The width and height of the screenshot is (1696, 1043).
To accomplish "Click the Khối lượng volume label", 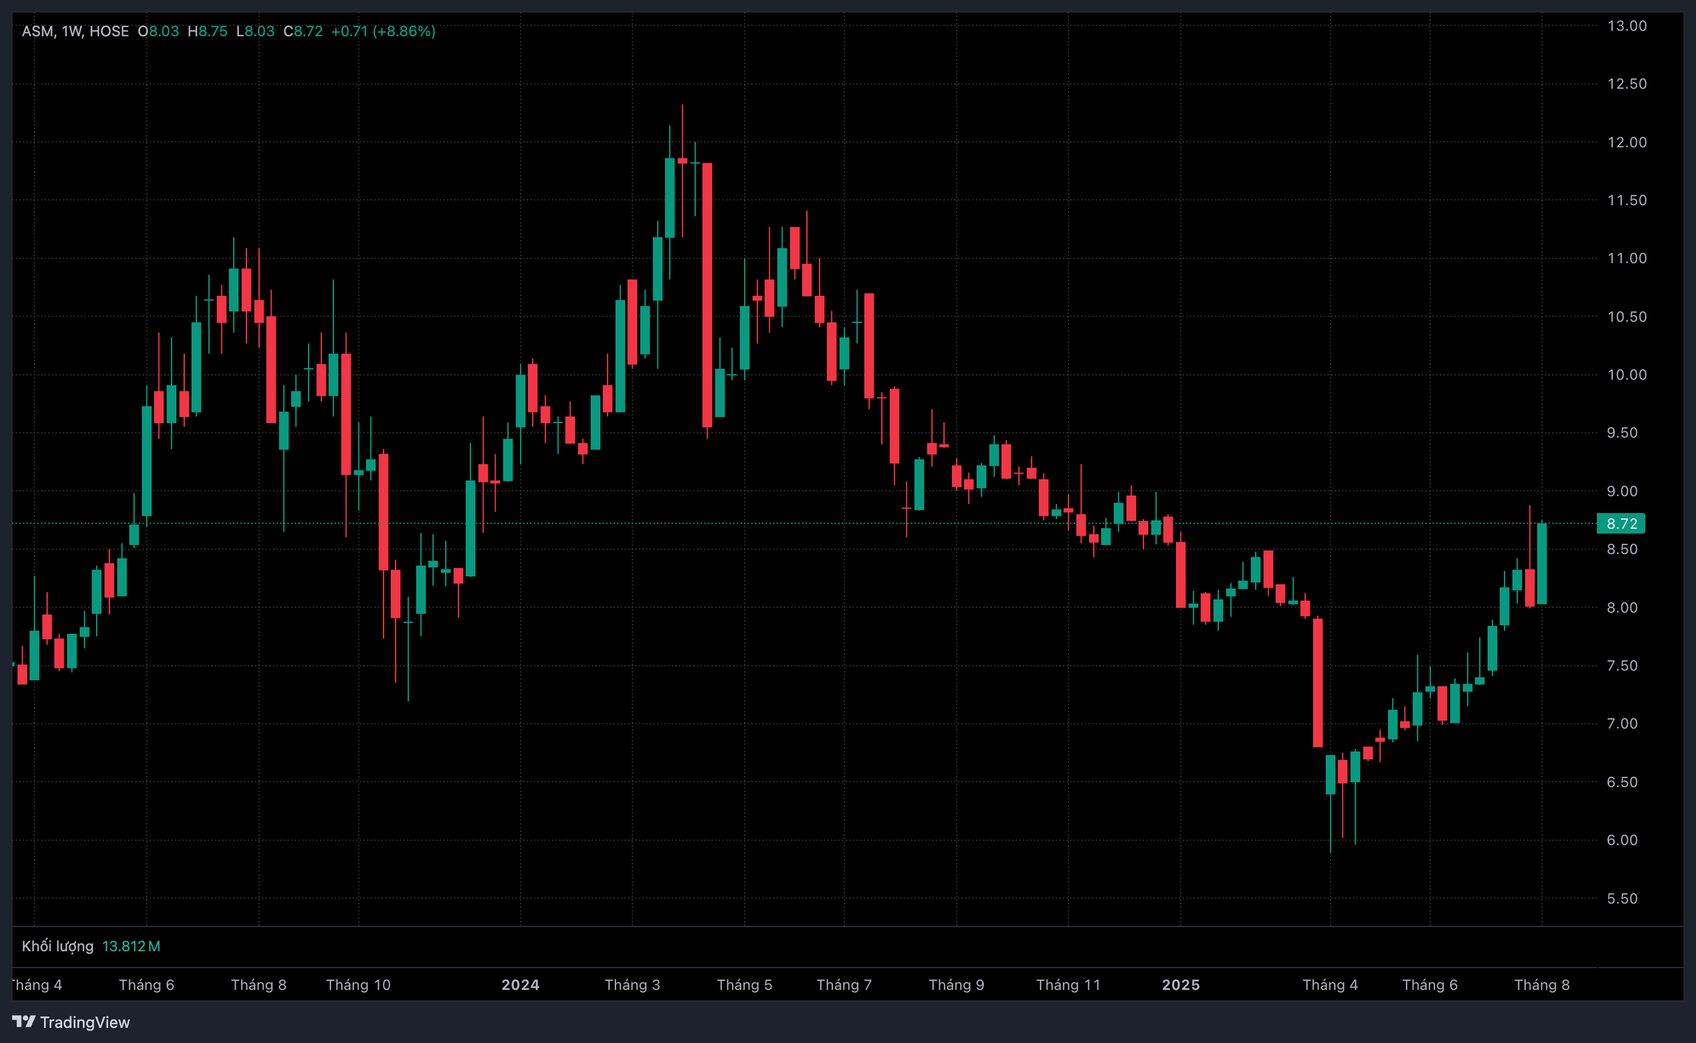I will 57,946.
